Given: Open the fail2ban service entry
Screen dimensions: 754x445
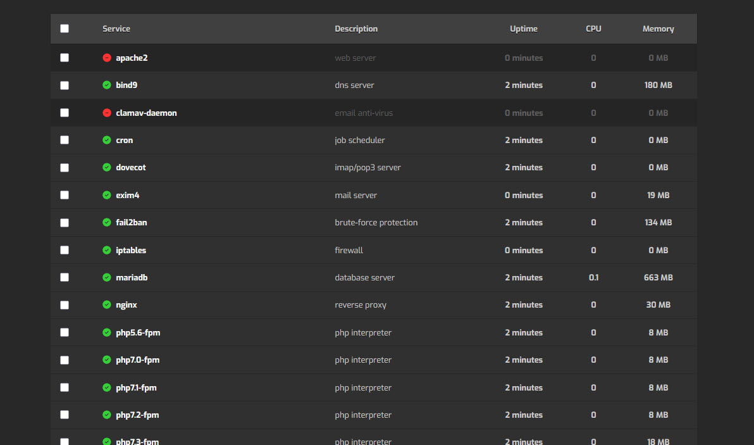Looking at the screenshot, I should [x=132, y=222].
